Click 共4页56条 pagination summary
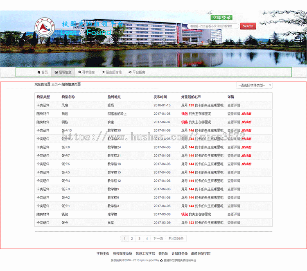Viewport: 307px width, 271px height. click(x=176, y=239)
